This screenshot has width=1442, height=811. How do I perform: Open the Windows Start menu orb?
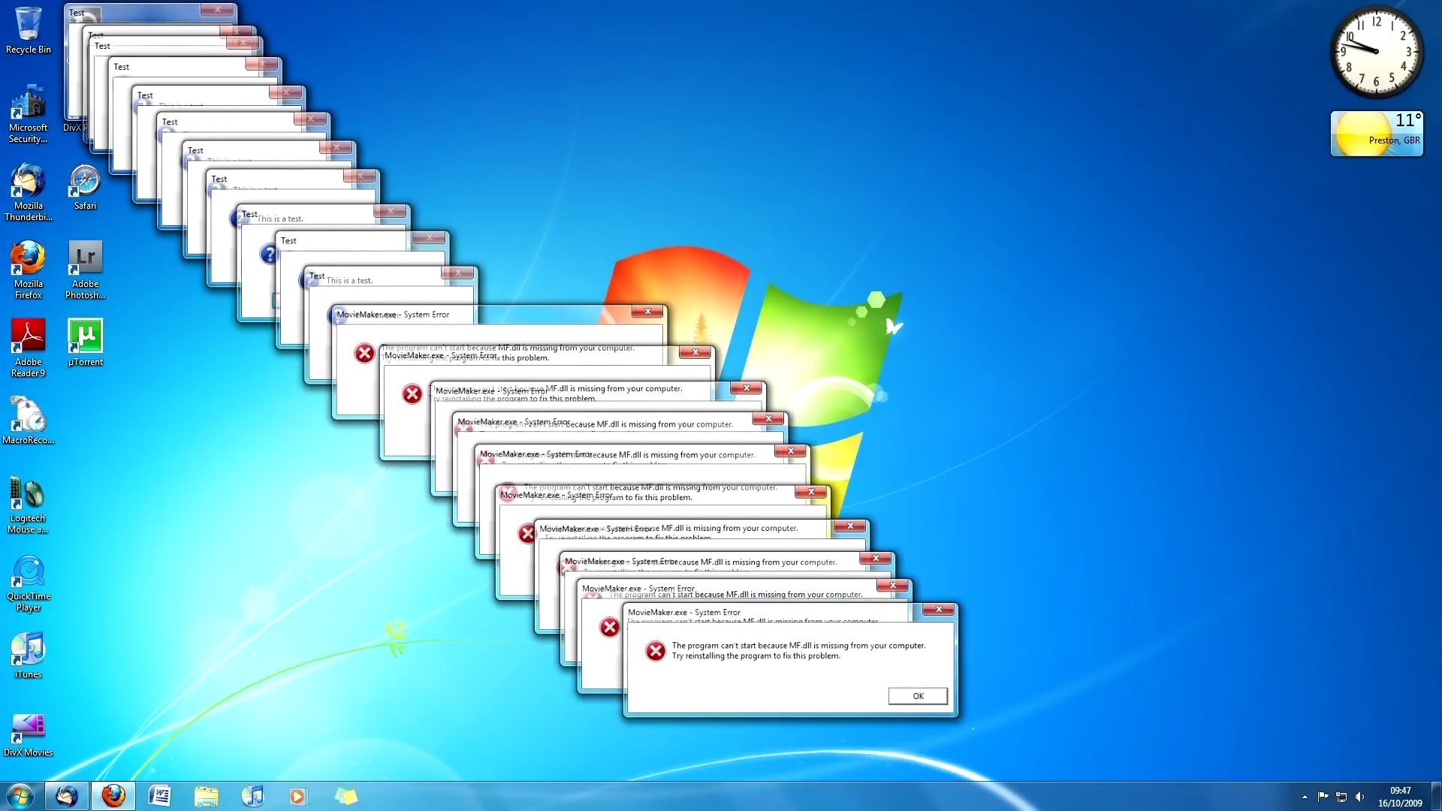click(x=20, y=796)
